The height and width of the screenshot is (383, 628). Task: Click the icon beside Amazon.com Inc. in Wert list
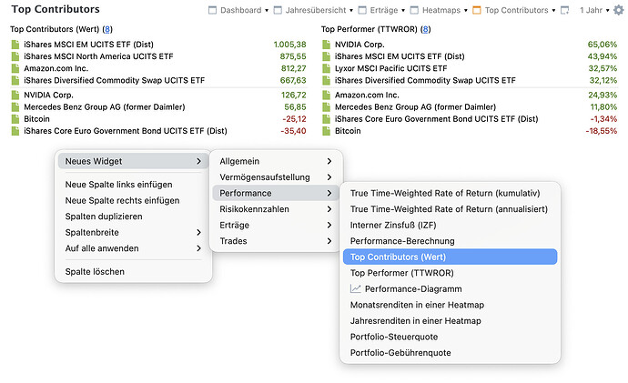click(15, 68)
